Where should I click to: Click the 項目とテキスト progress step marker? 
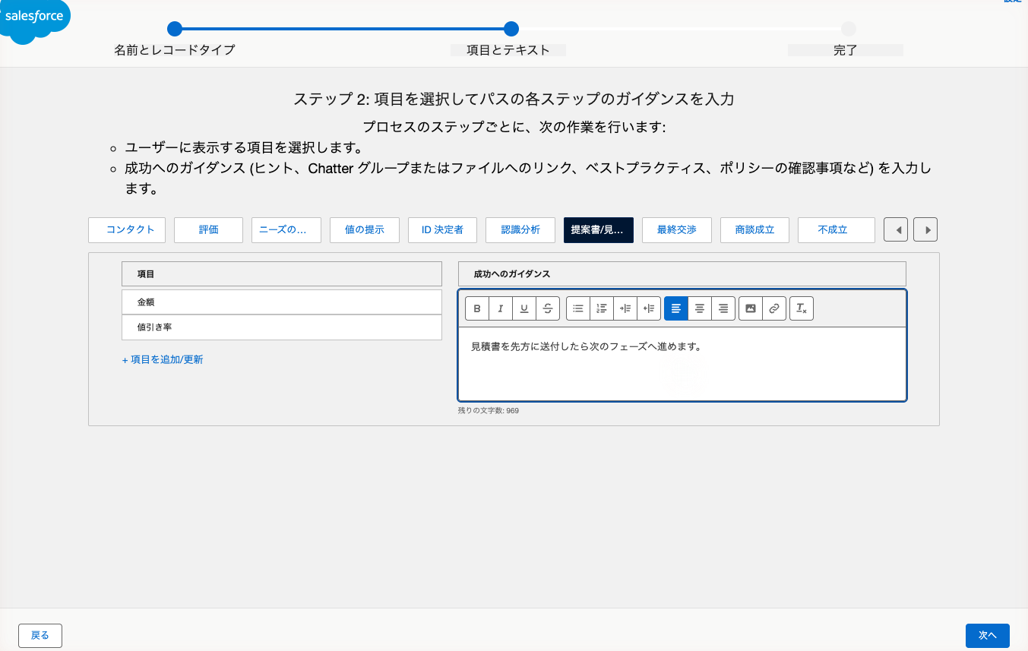511,29
